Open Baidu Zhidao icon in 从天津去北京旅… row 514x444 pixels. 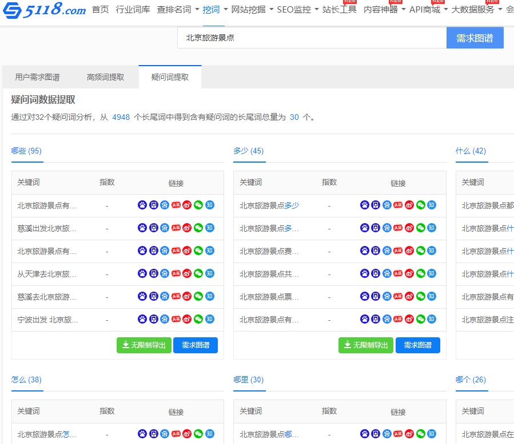pos(165,273)
